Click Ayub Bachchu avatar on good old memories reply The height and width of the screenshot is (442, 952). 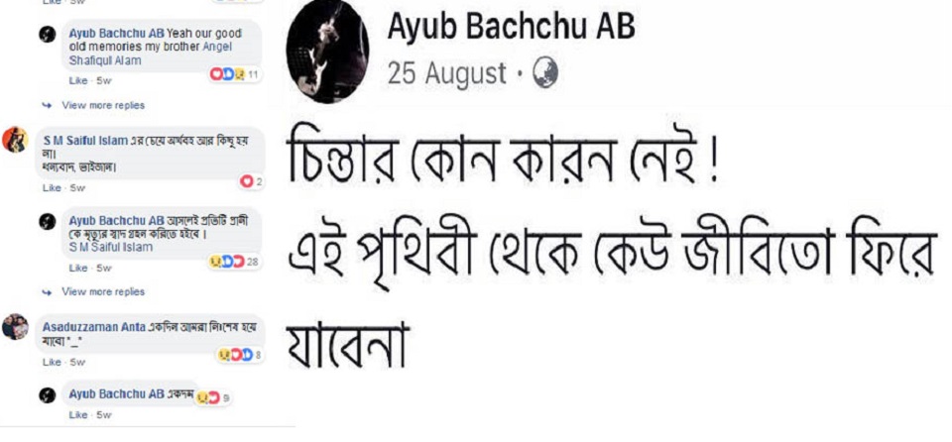[48, 35]
